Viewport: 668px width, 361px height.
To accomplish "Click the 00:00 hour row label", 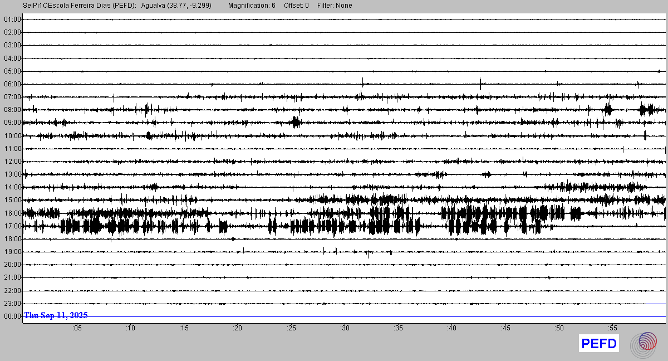I will 12,316.
